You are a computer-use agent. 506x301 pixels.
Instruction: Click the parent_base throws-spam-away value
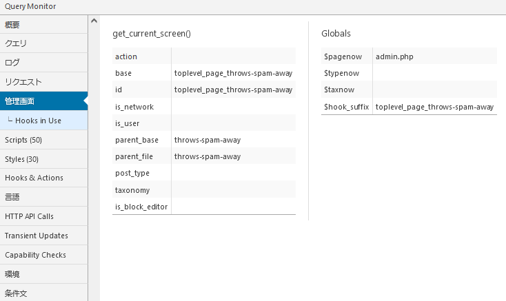pos(207,140)
